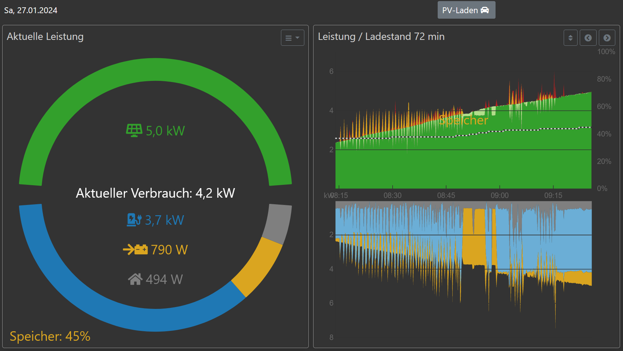This screenshot has width=623, height=351.
Task: Click the green PV arc segment
Action: point(155,70)
